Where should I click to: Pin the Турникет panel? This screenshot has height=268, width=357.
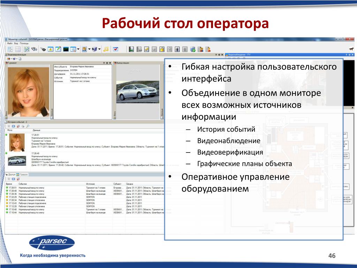[104, 63]
